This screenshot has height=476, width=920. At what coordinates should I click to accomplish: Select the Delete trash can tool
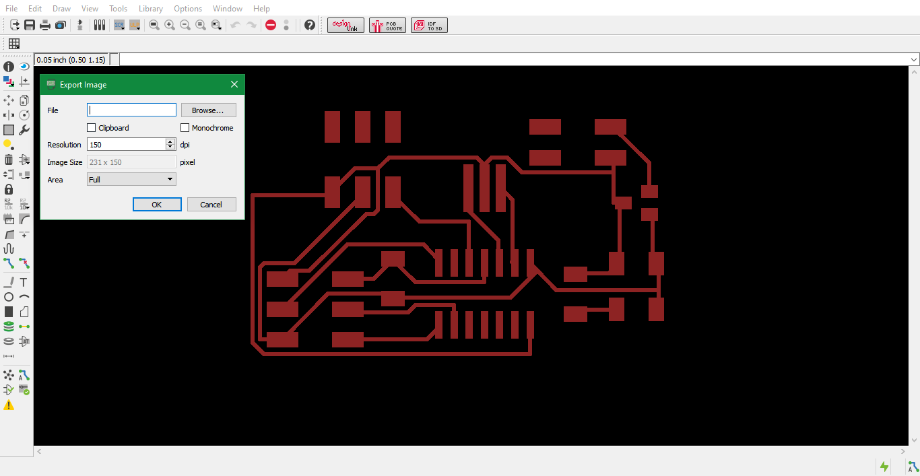(9, 160)
